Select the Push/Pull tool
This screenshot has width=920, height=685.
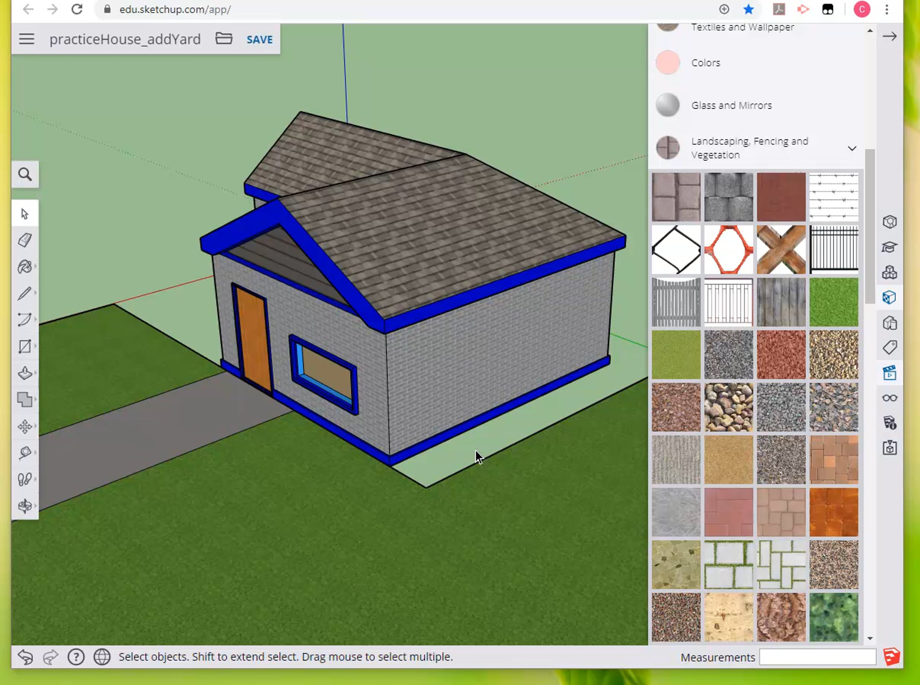click(x=25, y=373)
